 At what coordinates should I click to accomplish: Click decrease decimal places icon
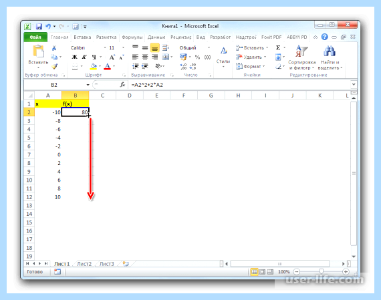193,66
